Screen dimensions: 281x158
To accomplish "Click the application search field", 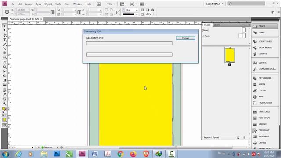I will coord(246,4).
